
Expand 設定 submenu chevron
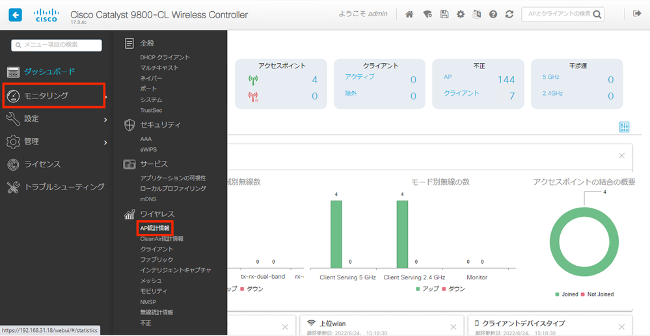coord(105,119)
